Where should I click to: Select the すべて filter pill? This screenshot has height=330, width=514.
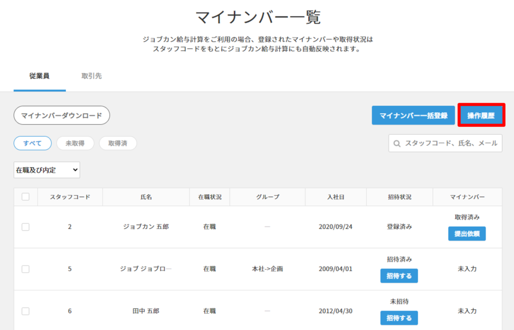[x=32, y=143]
